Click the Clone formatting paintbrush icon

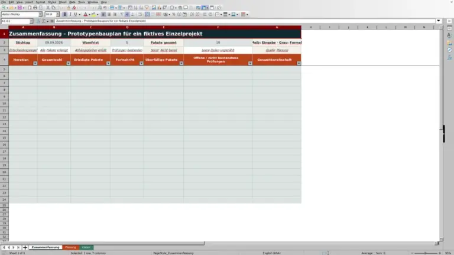coord(69,8)
